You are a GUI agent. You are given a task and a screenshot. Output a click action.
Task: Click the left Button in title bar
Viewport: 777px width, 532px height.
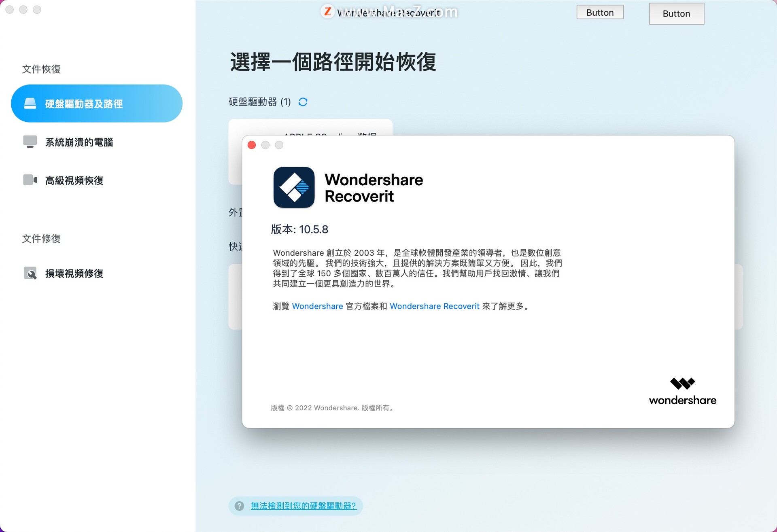click(x=600, y=13)
